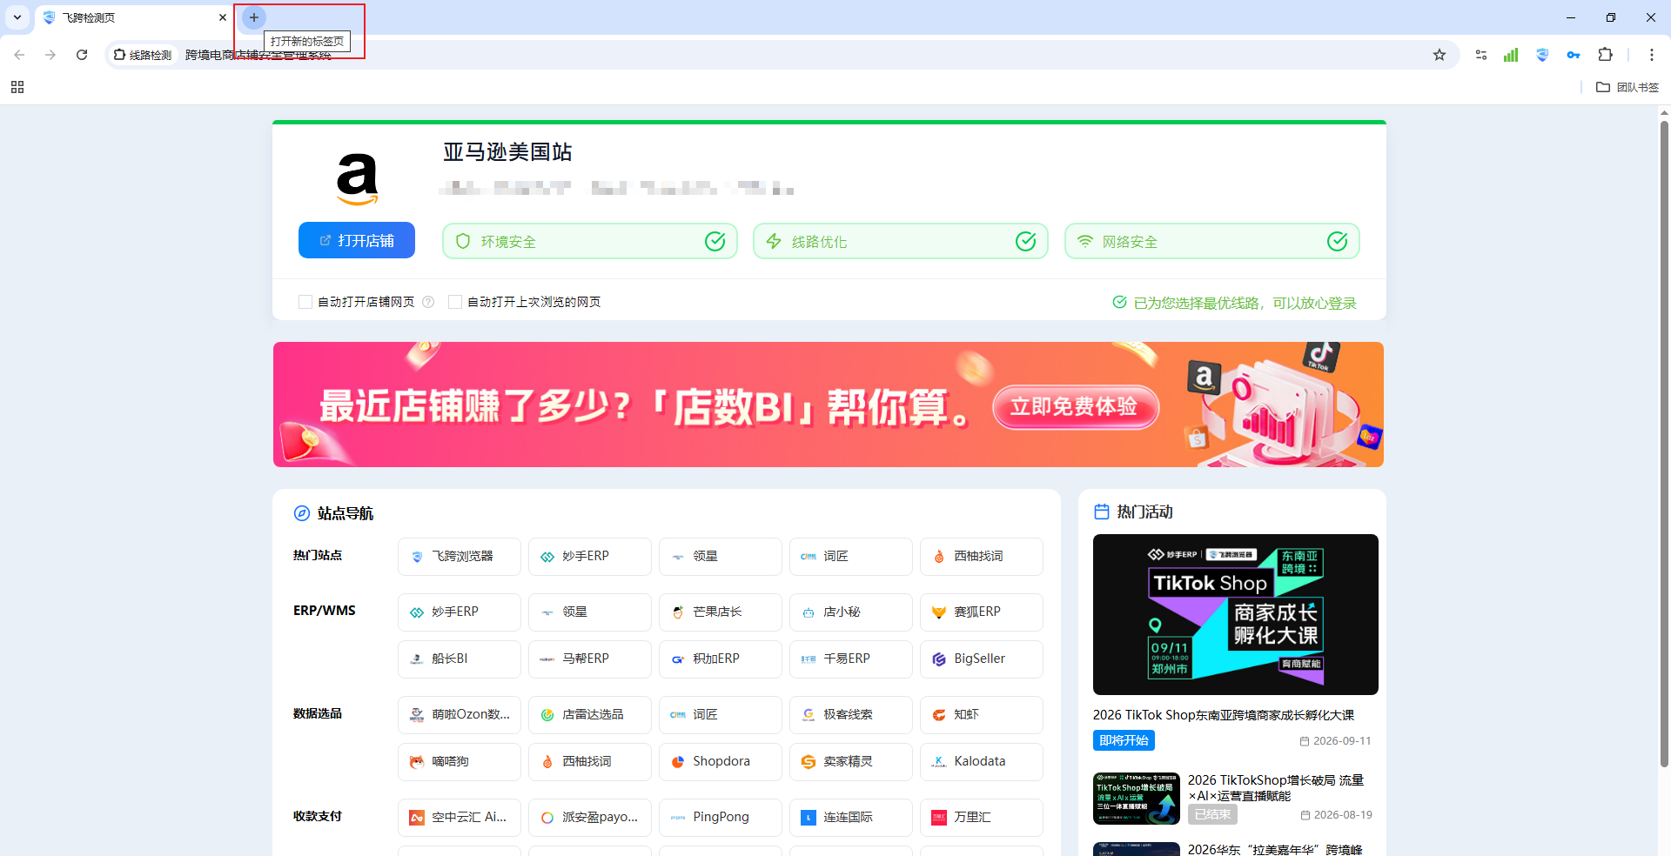Open BigSeller site link
Image resolution: width=1671 pixels, height=856 pixels.
click(x=982, y=659)
